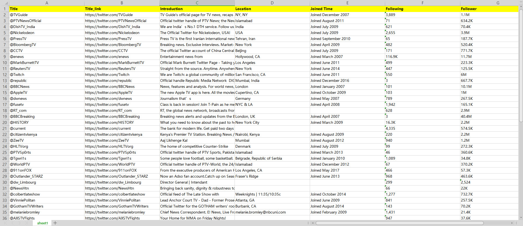Click the 'Introduction' header cell
Image resolution: width=523 pixels, height=226 pixels.
point(197,9)
